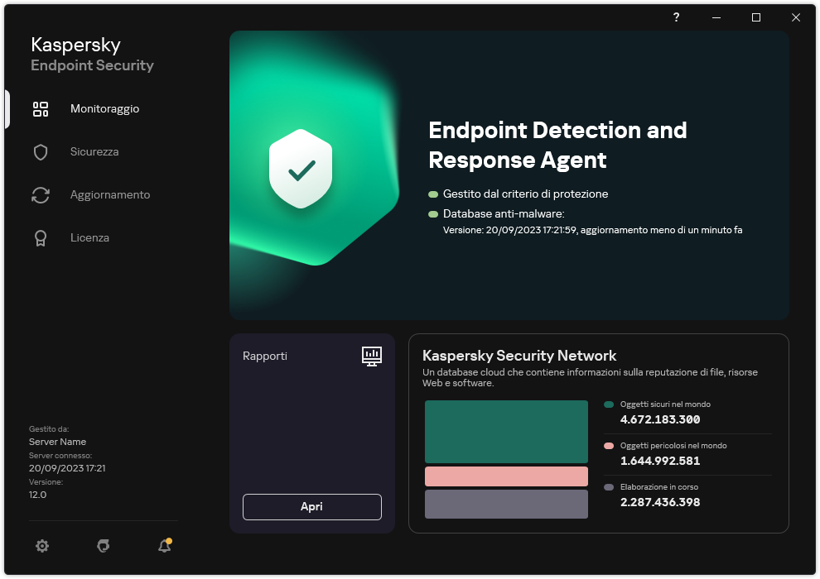This screenshot has height=579, width=820.
Task: Click the large shield checkmark status icon
Action: [301, 170]
